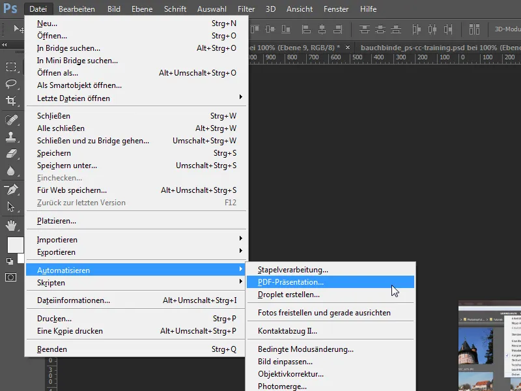This screenshot has width=521, height=391.
Task: Open the Schrift menu
Action: [175, 9]
